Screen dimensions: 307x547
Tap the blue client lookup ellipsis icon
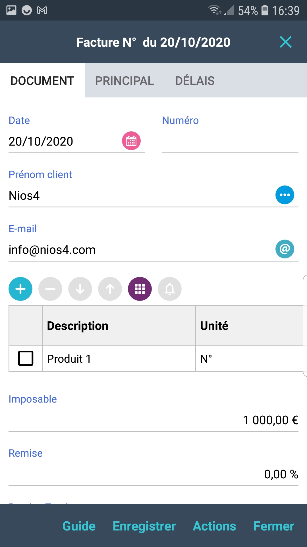click(x=285, y=195)
